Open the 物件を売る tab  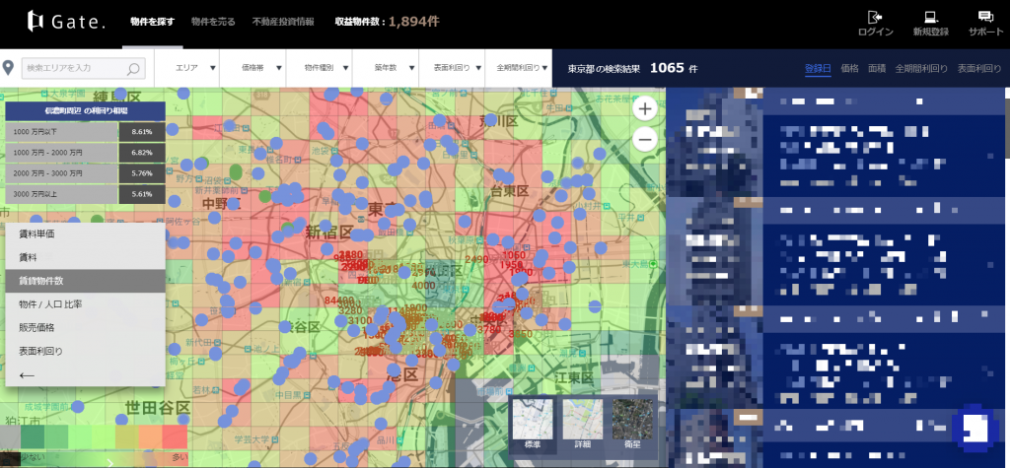coord(212,21)
